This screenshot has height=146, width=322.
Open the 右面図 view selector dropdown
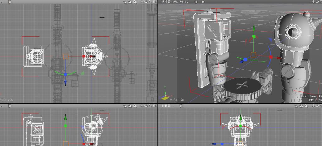167,106
